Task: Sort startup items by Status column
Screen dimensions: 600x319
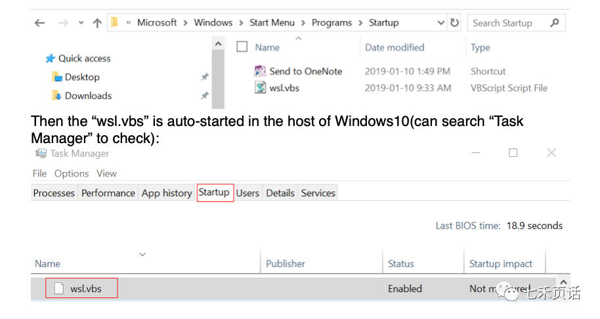Action: click(x=401, y=264)
